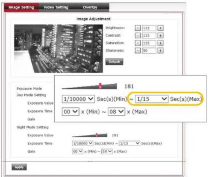Adjust the enlarged Exposure Value slider handle

(x=100, y=86)
